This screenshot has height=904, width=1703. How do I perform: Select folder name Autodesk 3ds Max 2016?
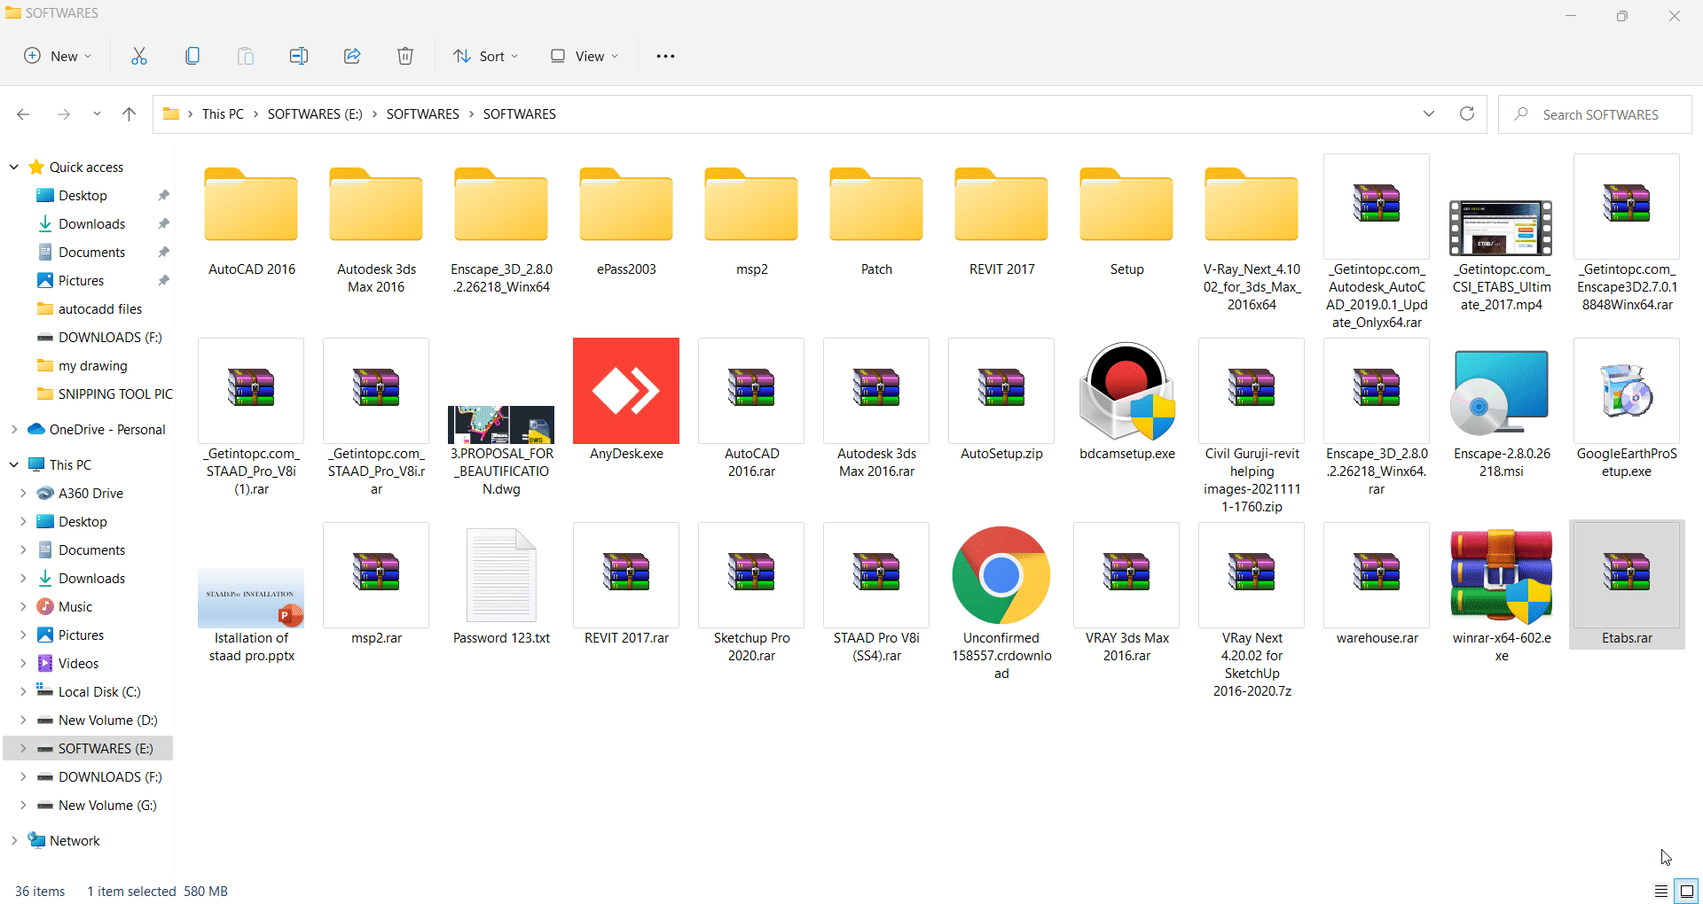376,278
